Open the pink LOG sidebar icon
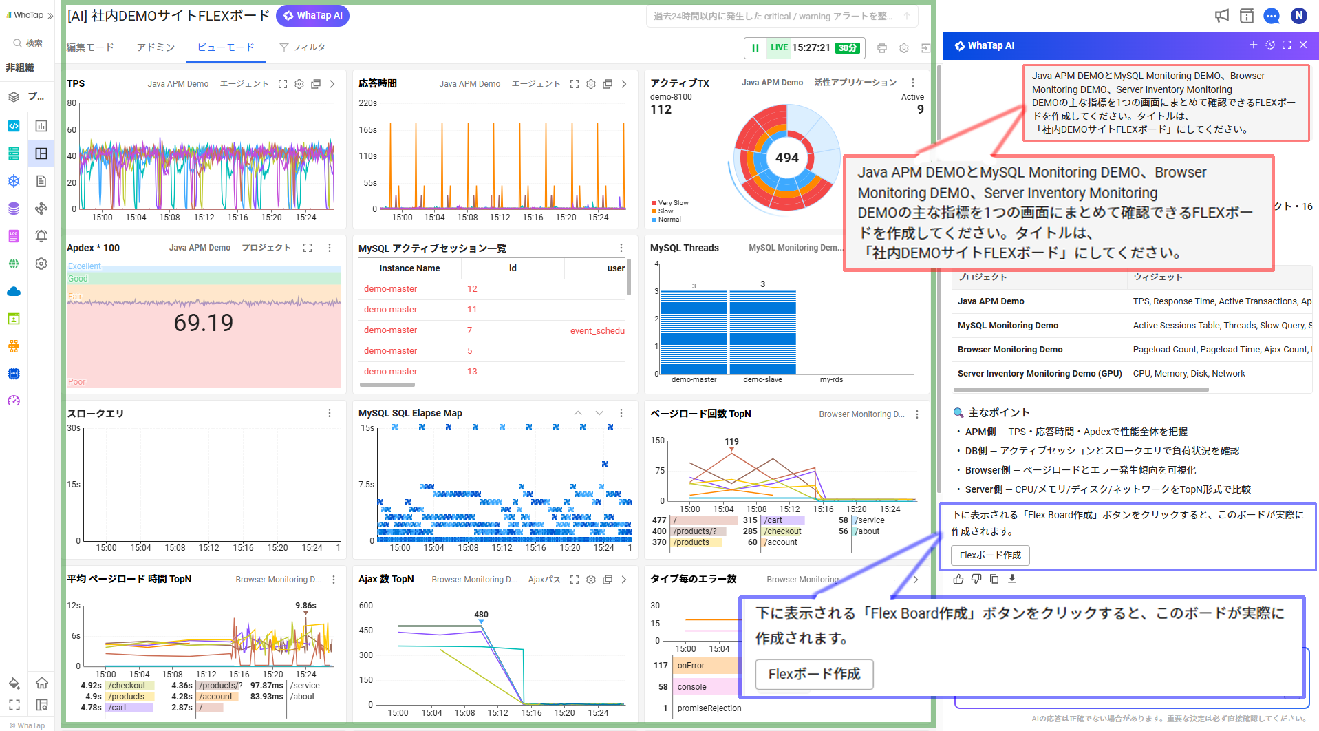1319x731 pixels. tap(14, 236)
